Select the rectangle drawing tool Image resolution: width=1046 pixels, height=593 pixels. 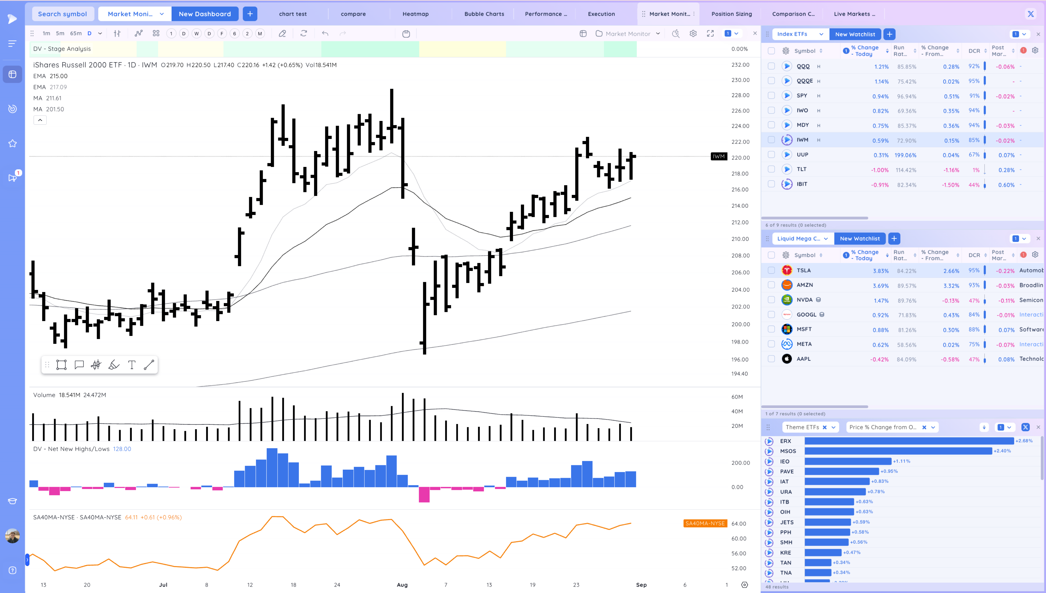[61, 365]
